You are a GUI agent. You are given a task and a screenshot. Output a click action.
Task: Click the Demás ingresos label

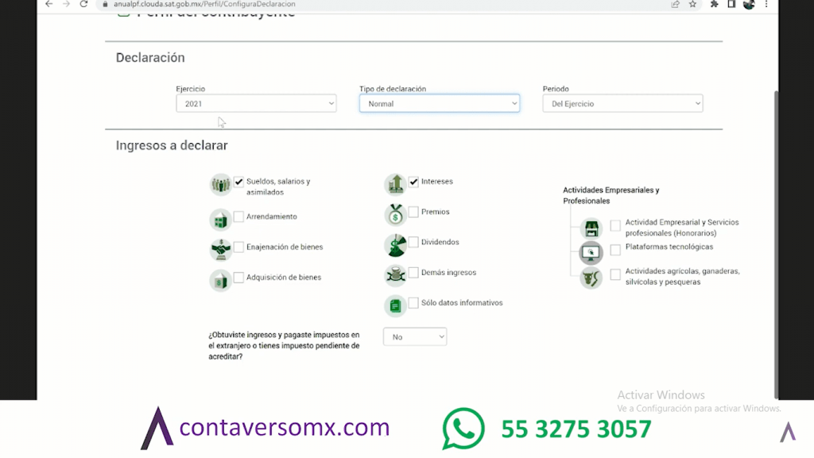pos(448,272)
